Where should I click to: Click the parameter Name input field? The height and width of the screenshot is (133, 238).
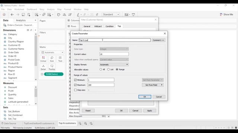pos(115,40)
